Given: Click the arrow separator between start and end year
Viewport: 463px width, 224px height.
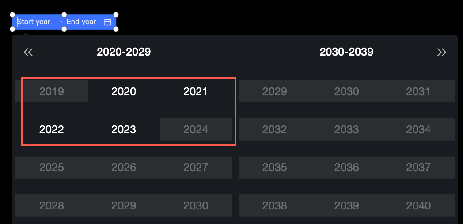Looking at the screenshot, I should pyautogui.click(x=60, y=22).
